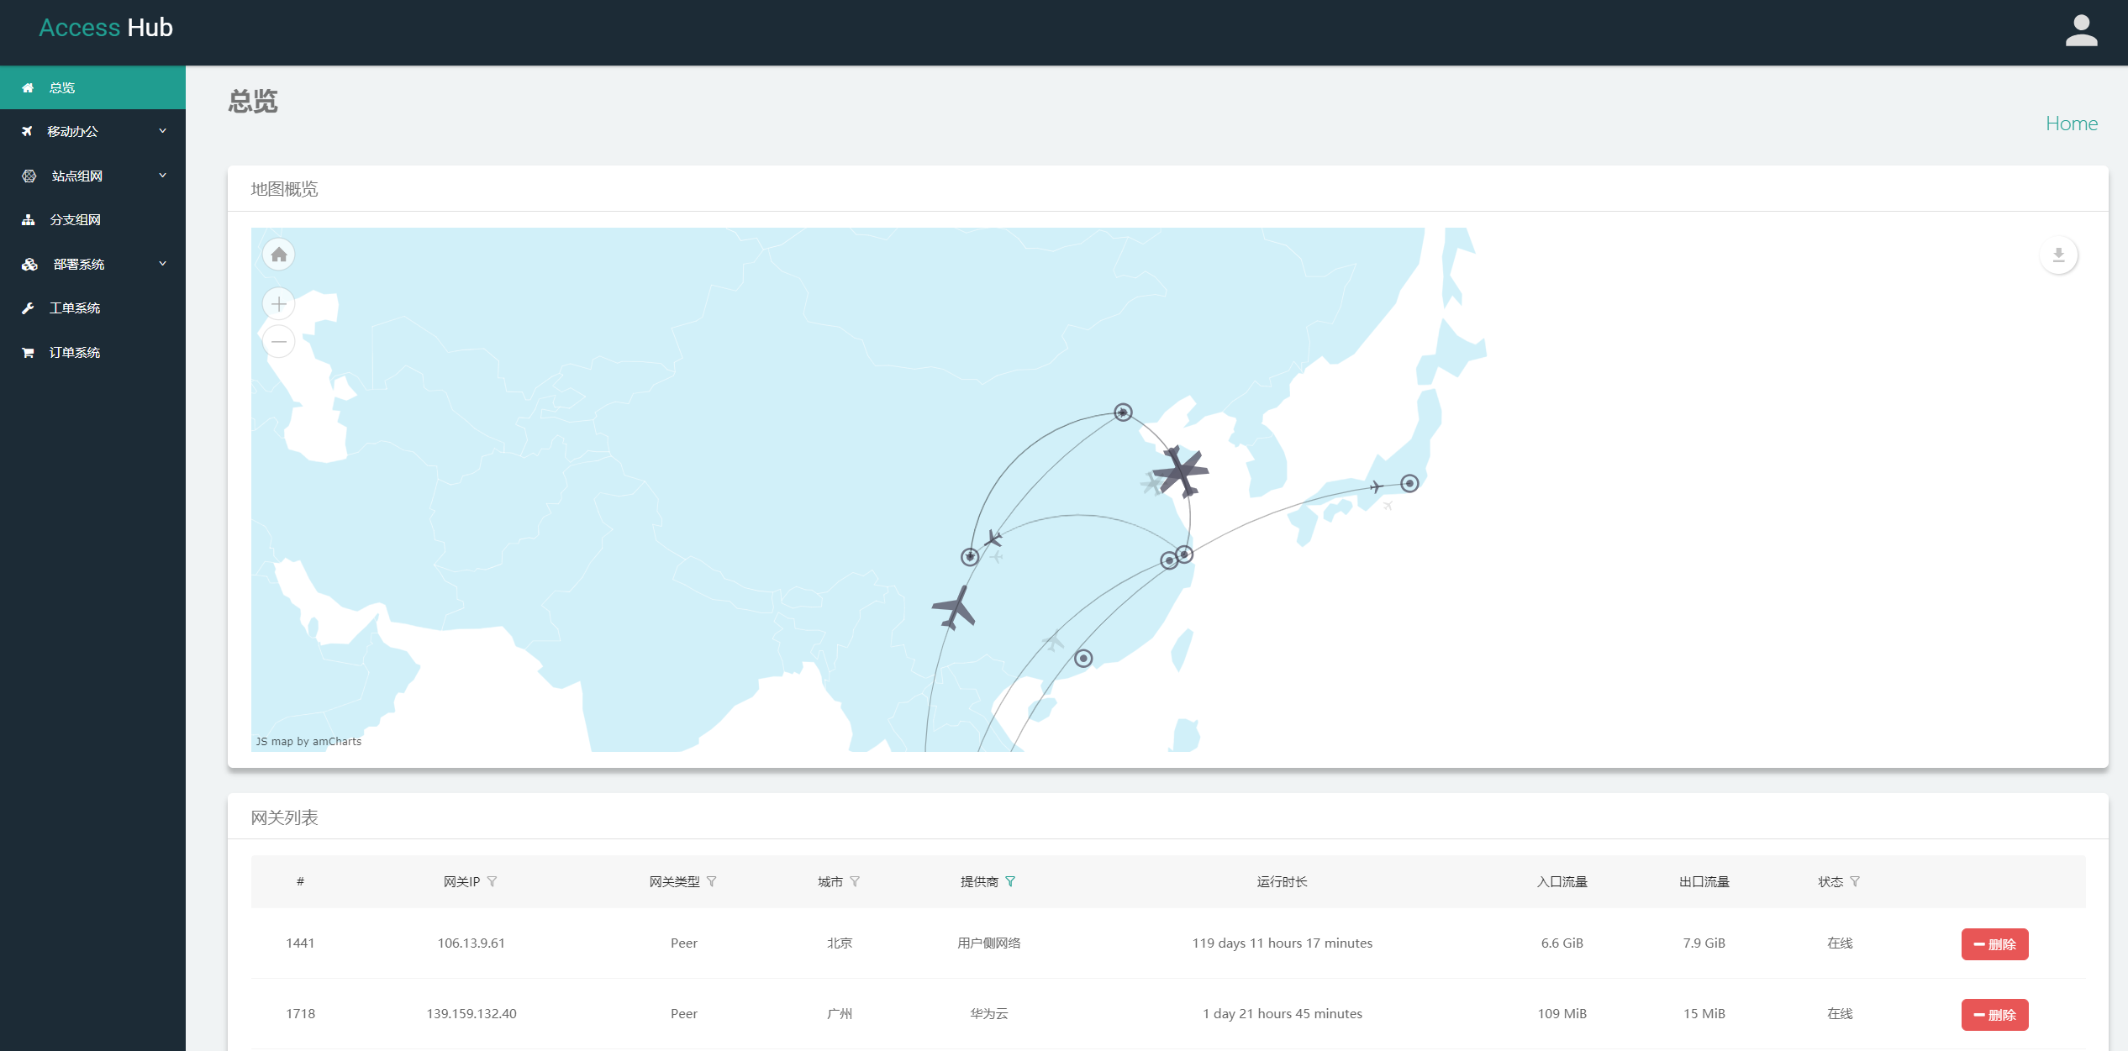Screen dimensions: 2128x1051
Task: Filter by 网关类型 column funnel icon
Action: [712, 881]
